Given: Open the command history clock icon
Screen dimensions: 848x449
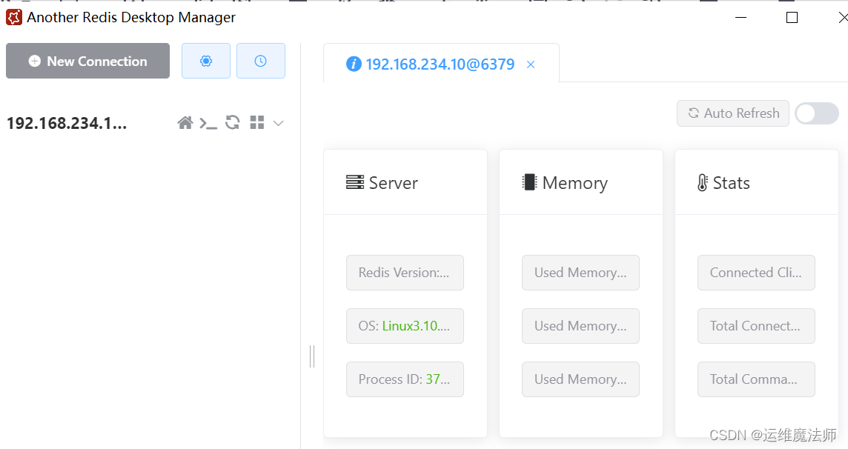Looking at the screenshot, I should coord(260,61).
